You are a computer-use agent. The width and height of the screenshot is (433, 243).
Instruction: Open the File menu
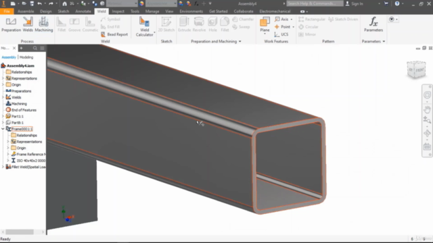click(x=7, y=11)
